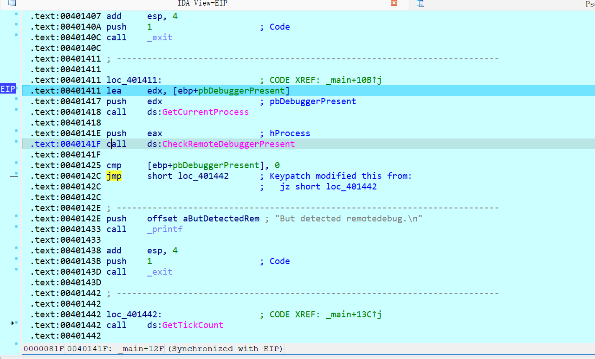The image size is (595, 359).
Task: Select the yellow-highlighted jmp mnemonic
Action: [x=114, y=176]
